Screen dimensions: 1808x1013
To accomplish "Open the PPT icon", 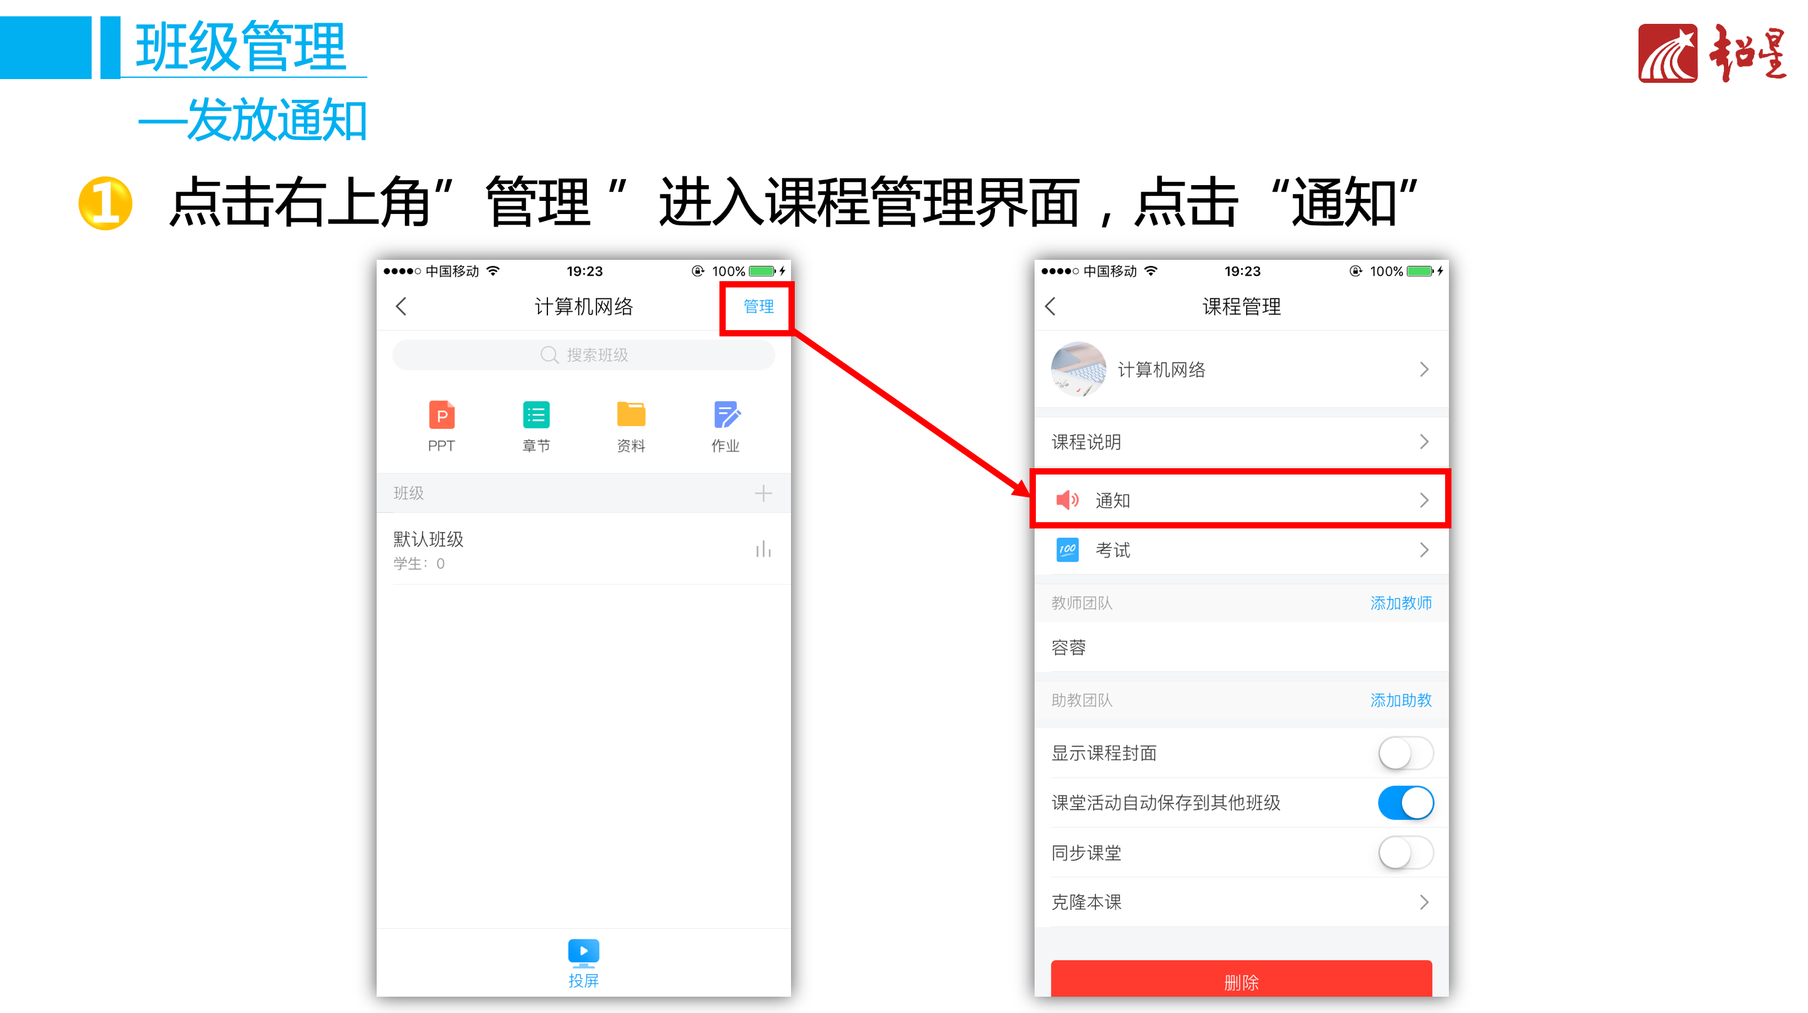I will 441,415.
